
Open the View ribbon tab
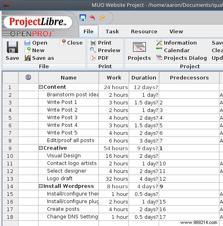click(176, 31)
